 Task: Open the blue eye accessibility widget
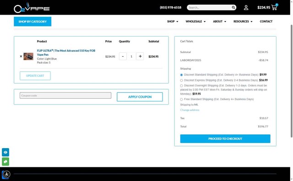coord(5,152)
